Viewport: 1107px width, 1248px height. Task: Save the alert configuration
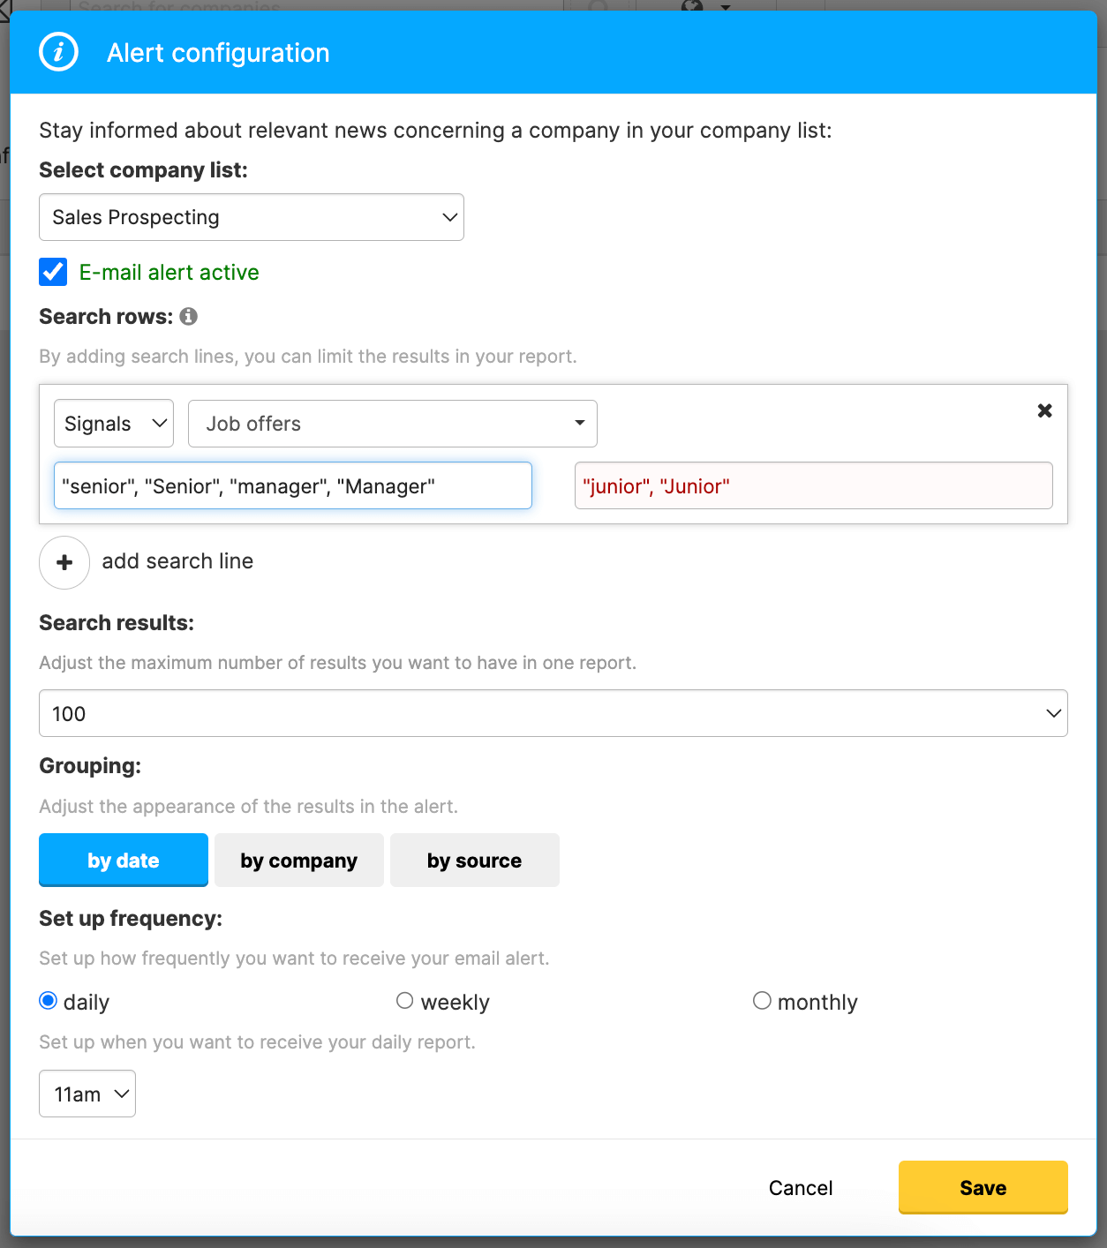pyautogui.click(x=983, y=1187)
